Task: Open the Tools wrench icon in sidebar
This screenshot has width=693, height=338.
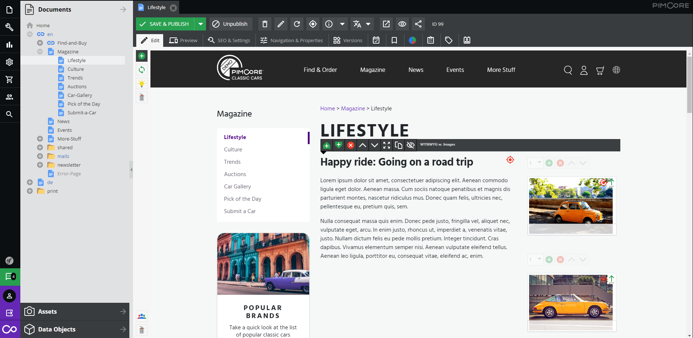Action: [10, 27]
